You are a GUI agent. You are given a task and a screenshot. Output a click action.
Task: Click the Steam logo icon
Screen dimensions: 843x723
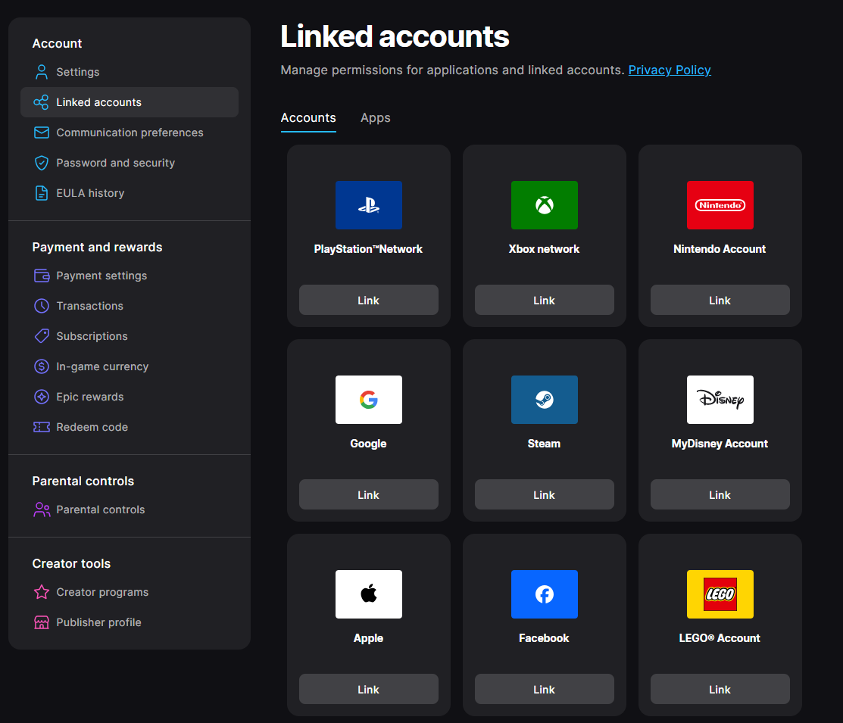(x=544, y=400)
